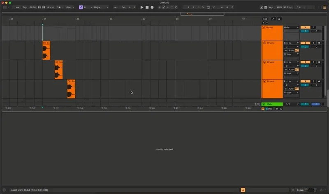Open third Drums track Group output dropdown

[x=291, y=93]
